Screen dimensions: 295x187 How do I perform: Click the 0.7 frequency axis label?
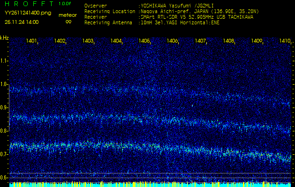click(4, 154)
